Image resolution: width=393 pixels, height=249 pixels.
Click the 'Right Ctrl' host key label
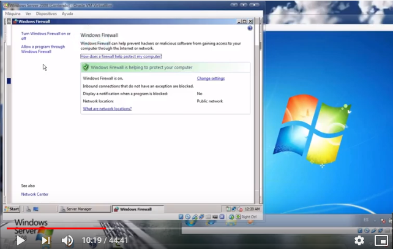(x=249, y=217)
